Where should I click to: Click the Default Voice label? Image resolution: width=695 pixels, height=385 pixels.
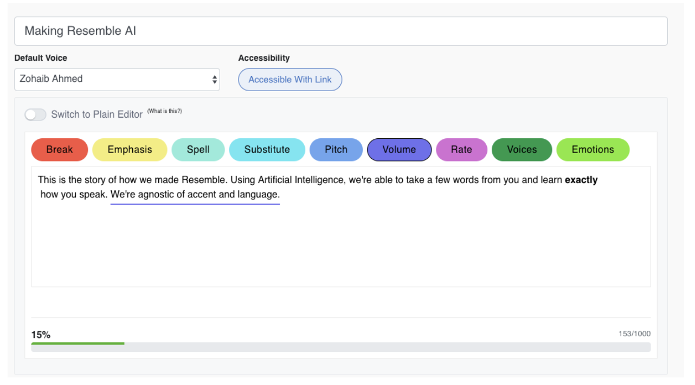[x=41, y=58]
